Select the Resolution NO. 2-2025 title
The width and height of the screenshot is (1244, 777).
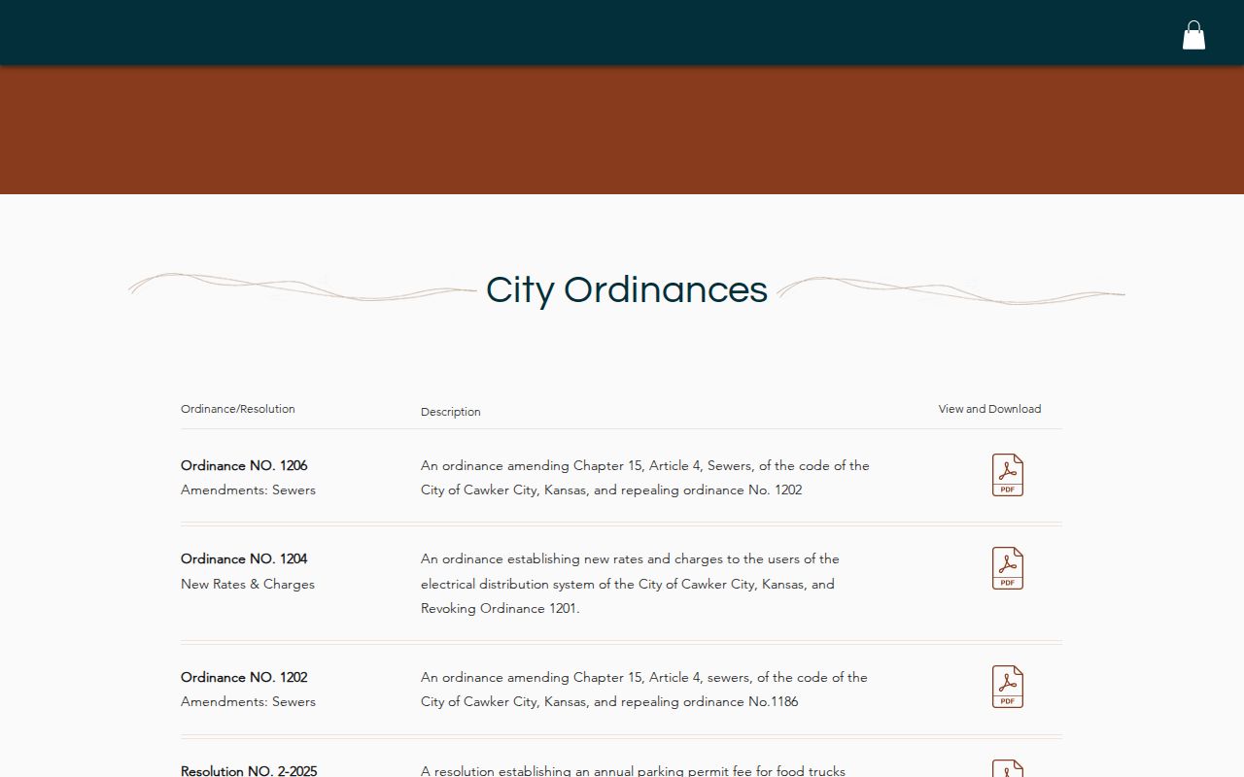click(x=249, y=770)
